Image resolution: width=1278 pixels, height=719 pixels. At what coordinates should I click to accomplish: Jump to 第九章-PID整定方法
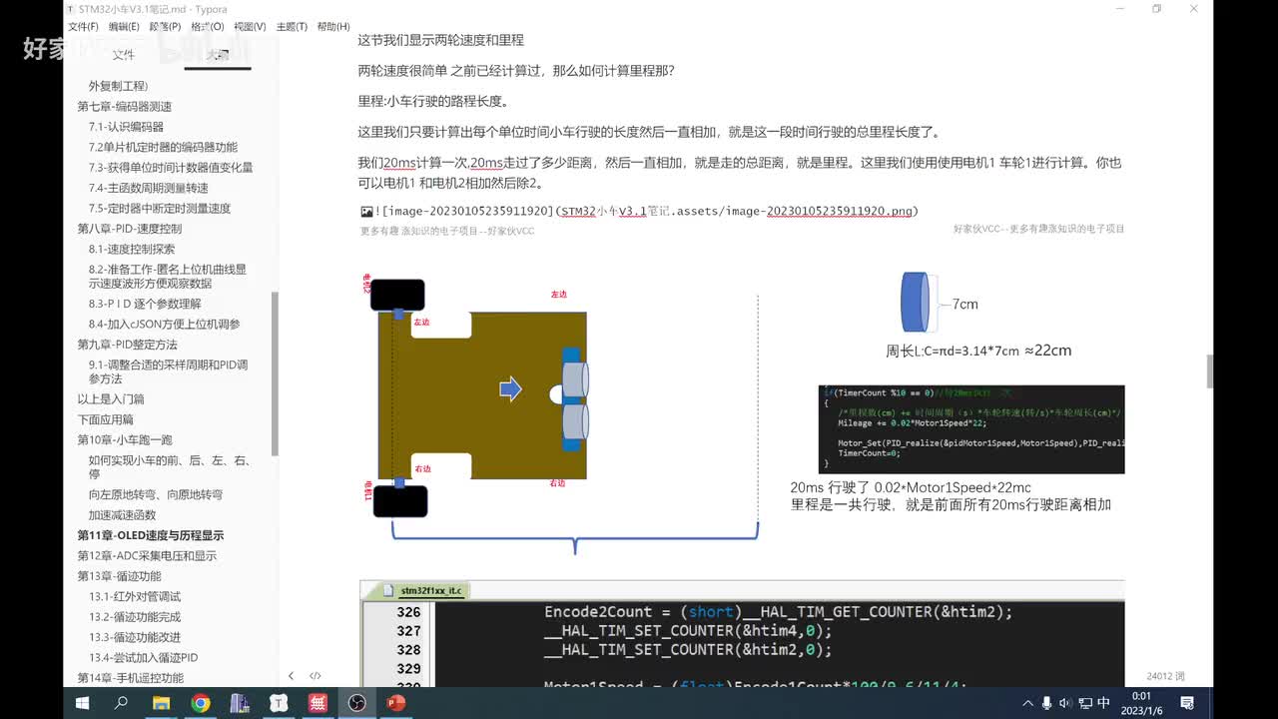tap(127, 345)
